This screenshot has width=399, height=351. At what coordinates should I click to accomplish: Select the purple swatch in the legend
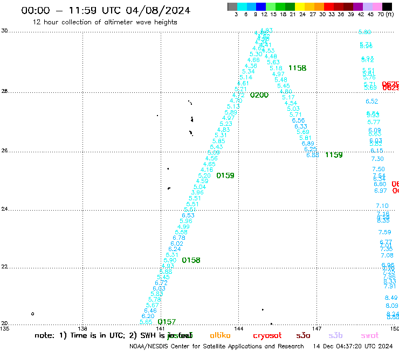[x=358, y=6]
